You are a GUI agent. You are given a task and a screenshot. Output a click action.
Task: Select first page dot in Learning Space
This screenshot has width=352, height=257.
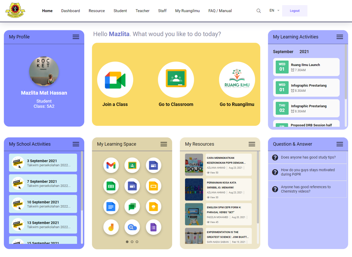127,242
